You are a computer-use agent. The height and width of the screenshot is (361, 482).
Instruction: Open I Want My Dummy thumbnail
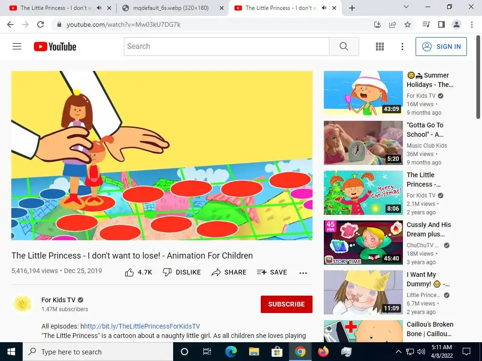363,292
